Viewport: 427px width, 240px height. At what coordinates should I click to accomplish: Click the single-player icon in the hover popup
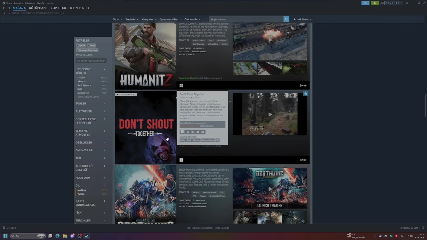(x=187, y=132)
